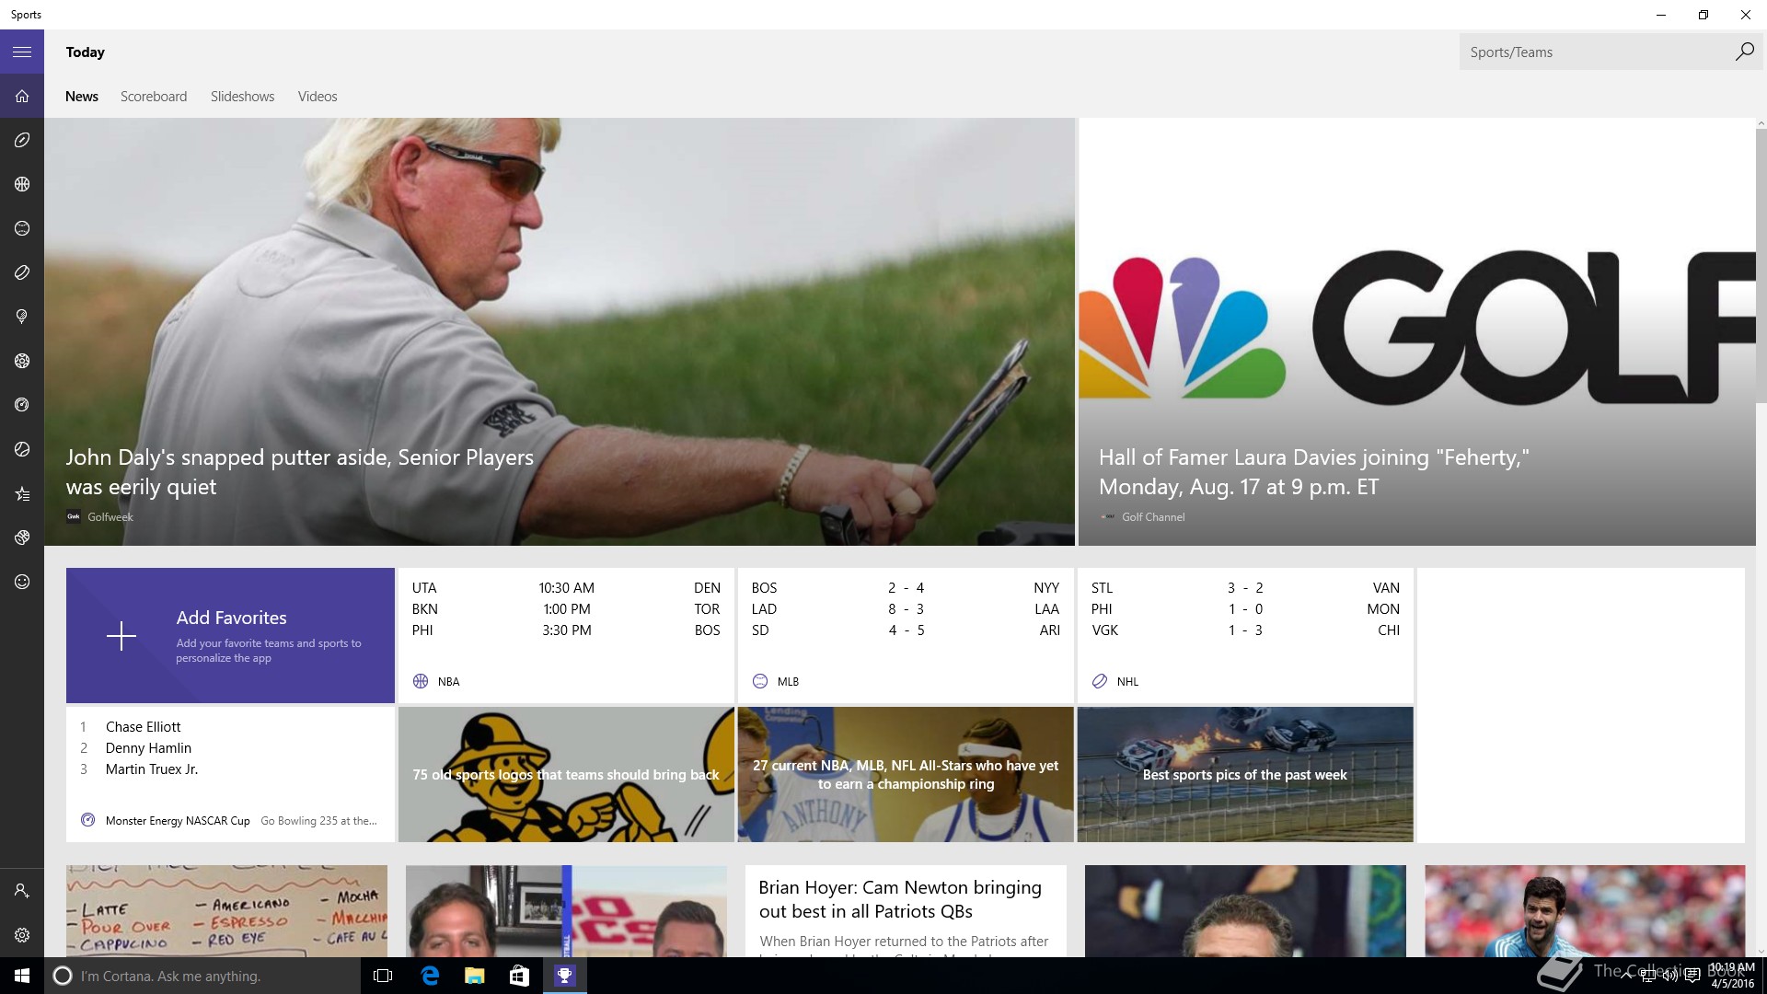Open the Laura Davies Feherty article

[x=1417, y=331]
